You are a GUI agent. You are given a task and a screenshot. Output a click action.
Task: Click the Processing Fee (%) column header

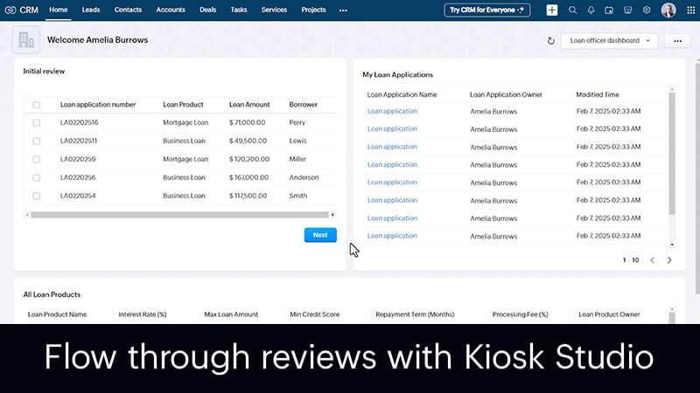520,314
